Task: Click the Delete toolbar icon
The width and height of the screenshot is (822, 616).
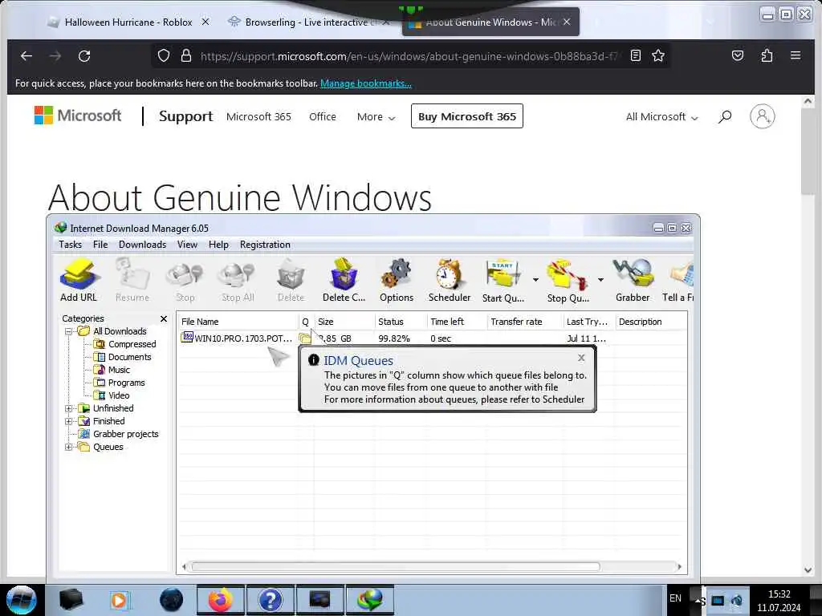Action: coord(291,280)
